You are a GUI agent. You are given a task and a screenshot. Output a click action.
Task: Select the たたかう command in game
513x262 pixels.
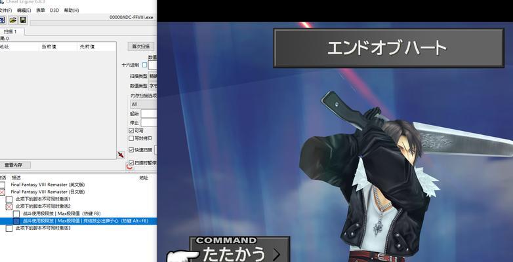click(234, 254)
